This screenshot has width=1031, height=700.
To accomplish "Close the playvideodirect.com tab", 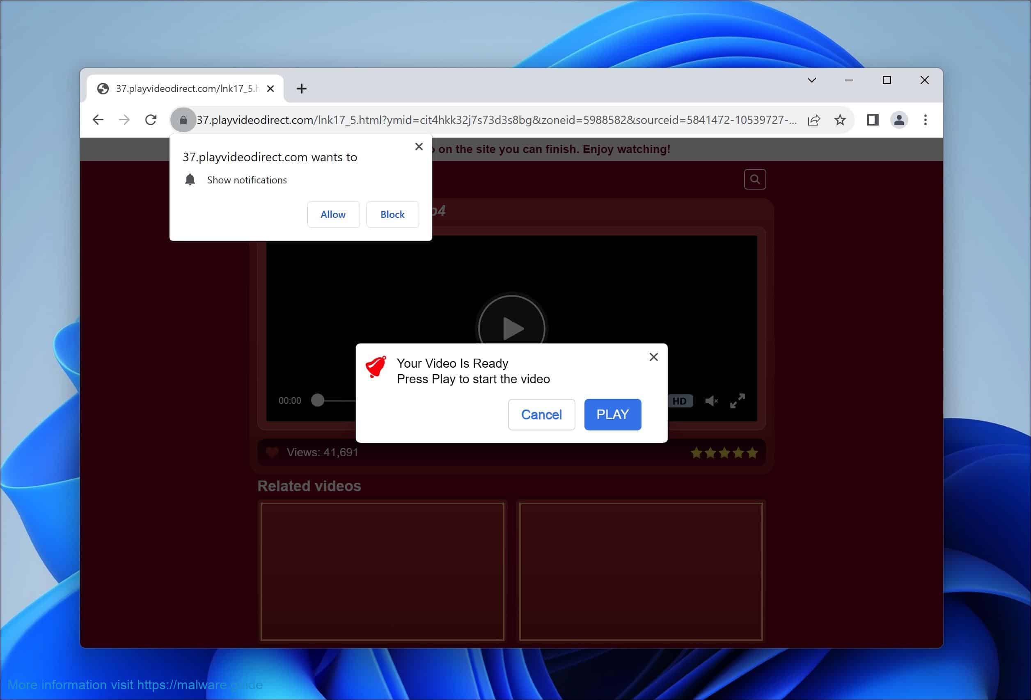I will pyautogui.click(x=270, y=89).
